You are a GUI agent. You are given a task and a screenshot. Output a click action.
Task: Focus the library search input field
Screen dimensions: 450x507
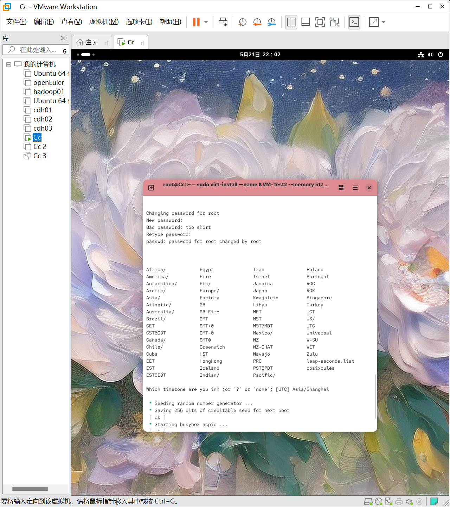(x=35, y=50)
